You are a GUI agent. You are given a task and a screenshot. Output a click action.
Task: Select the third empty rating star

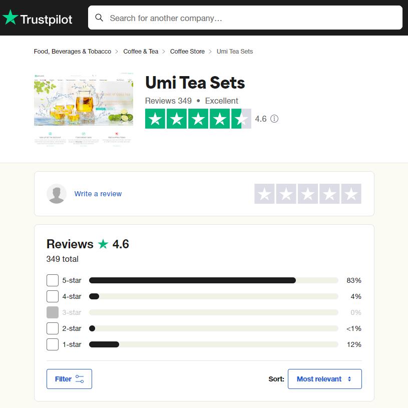(308, 194)
